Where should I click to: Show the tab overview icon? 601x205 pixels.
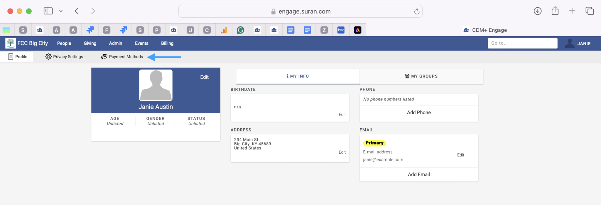tap(589, 11)
